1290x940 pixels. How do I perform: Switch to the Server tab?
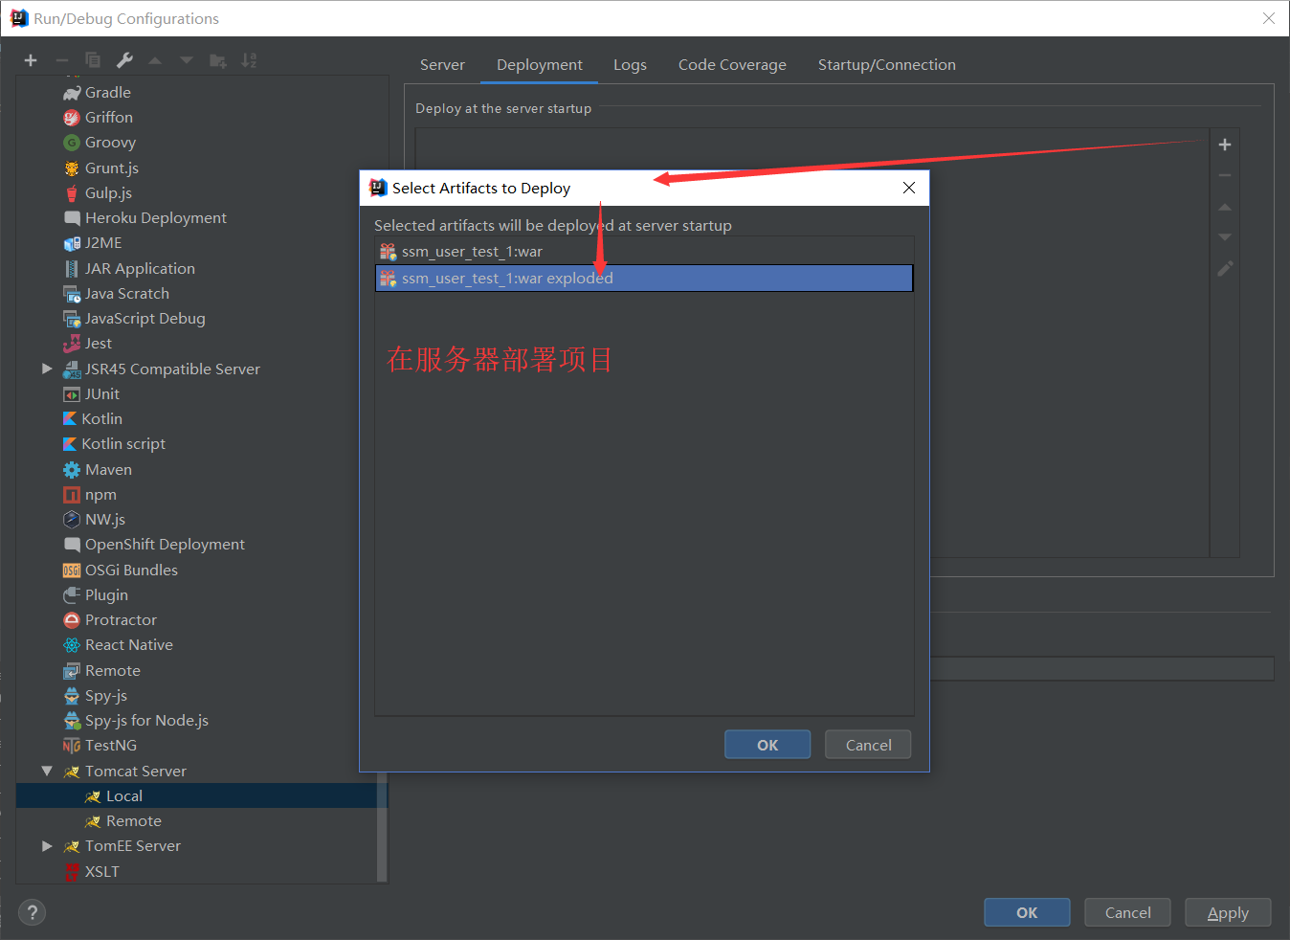point(442,64)
